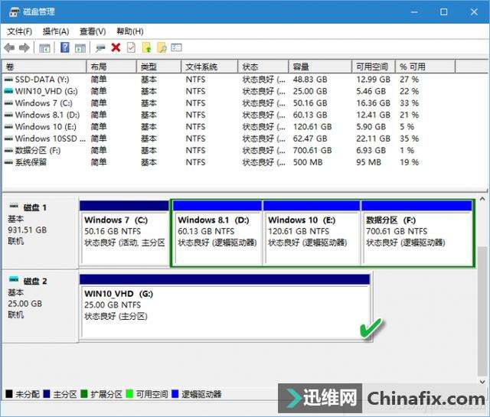Click the blue Help question mark icon
The width and height of the screenshot is (490, 417).
coord(64,47)
